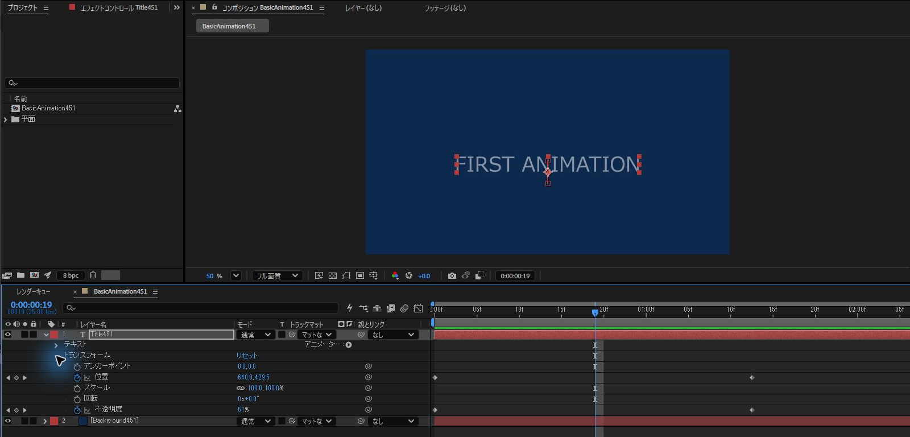Toggle fast previews icon in viewer
The image size is (910, 437).
pyautogui.click(x=319, y=276)
